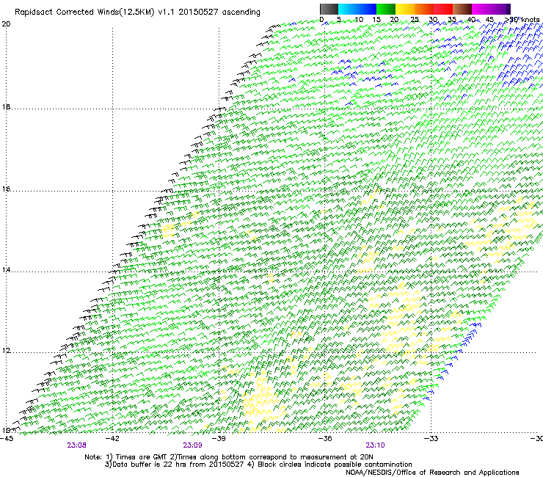Click the latitude label '16' on left axis
The height and width of the screenshot is (477, 543).
click(6, 189)
